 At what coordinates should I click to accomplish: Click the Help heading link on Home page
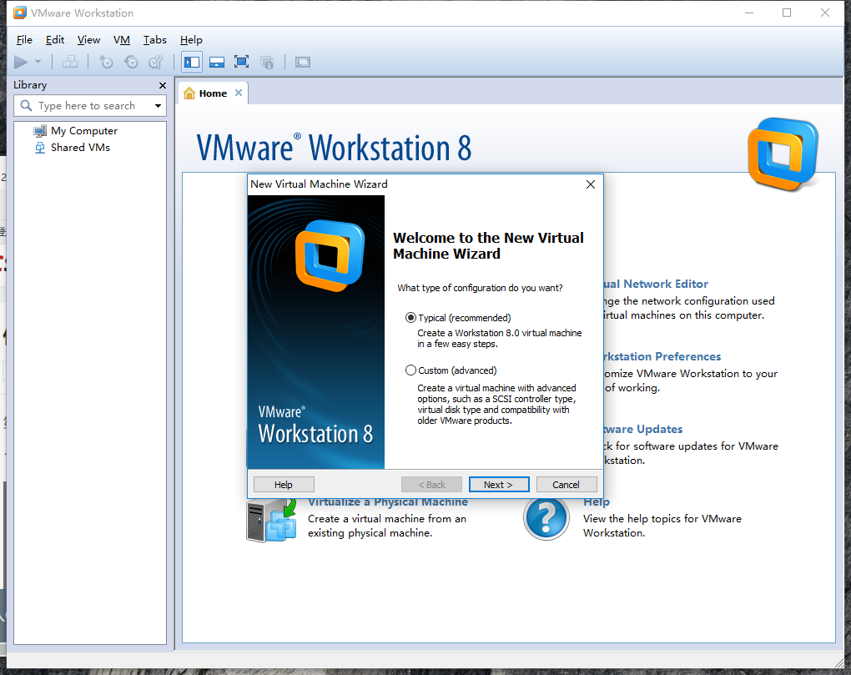click(x=597, y=502)
